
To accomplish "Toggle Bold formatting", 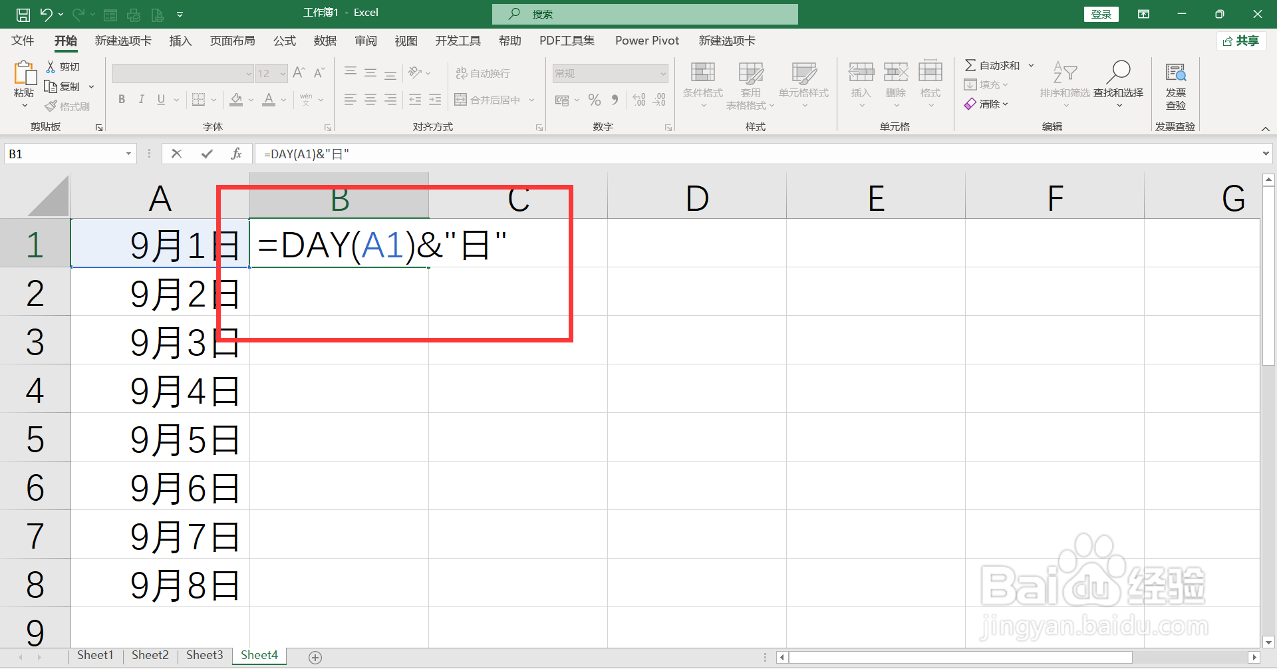I will coord(122,100).
